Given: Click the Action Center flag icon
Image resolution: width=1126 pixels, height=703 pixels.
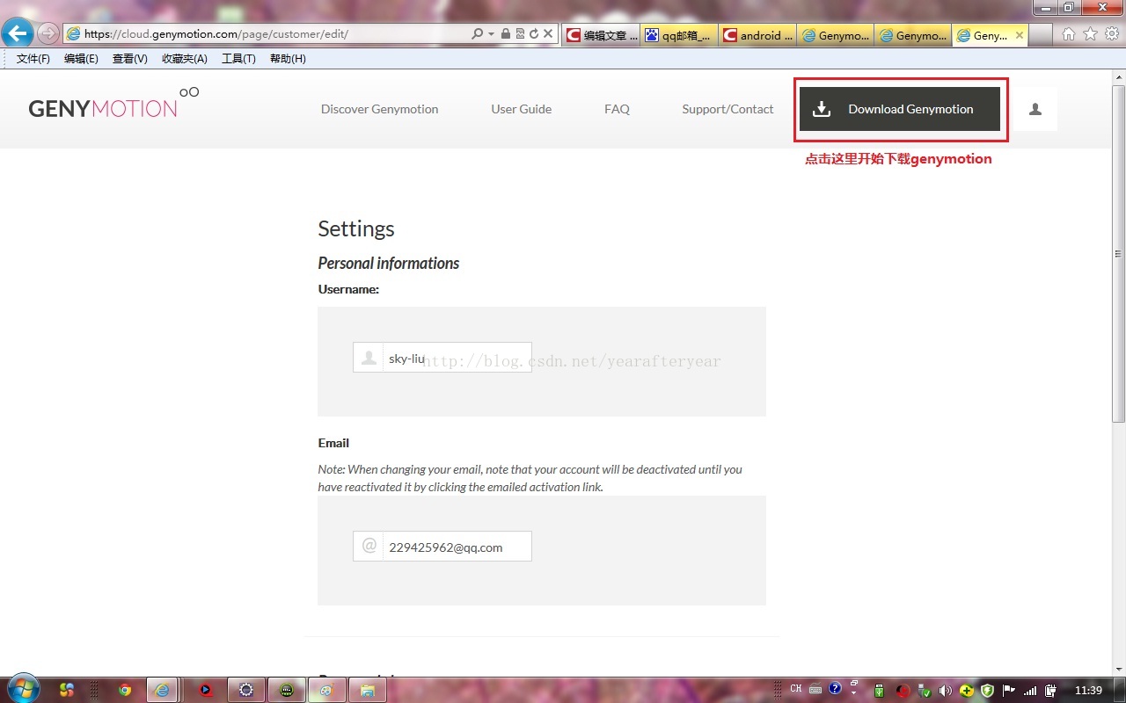Looking at the screenshot, I should pyautogui.click(x=1009, y=690).
